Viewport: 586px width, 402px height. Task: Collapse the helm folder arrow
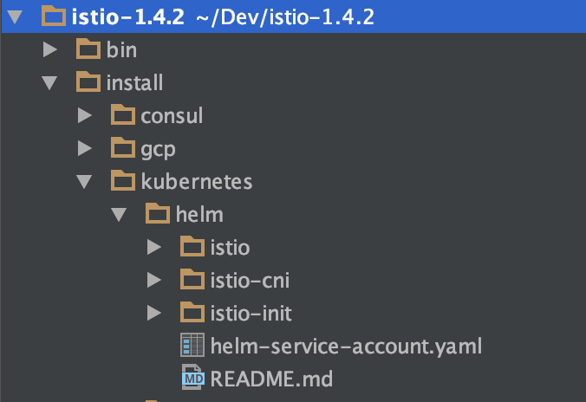coord(119,215)
